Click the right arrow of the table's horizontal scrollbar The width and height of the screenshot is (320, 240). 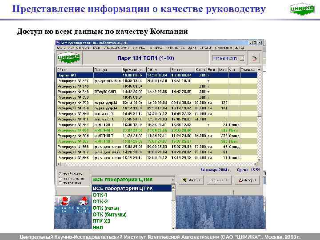click(x=255, y=164)
